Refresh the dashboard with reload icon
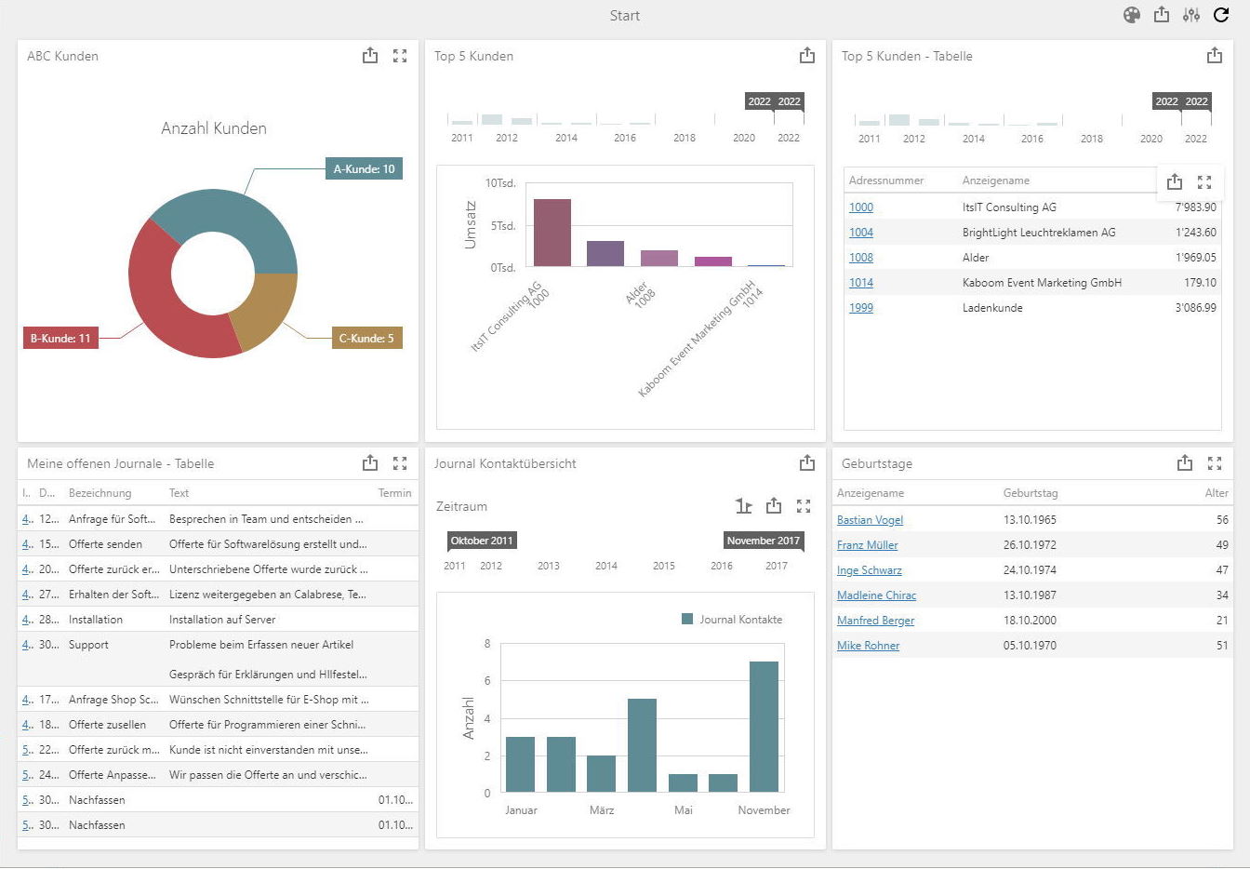This screenshot has height=869, width=1250. 1221,15
